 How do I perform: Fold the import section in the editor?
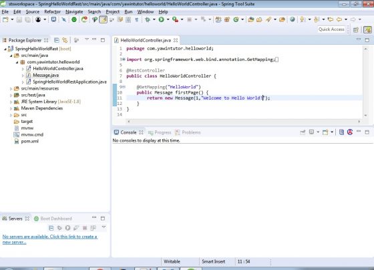pyautogui.click(x=124, y=59)
